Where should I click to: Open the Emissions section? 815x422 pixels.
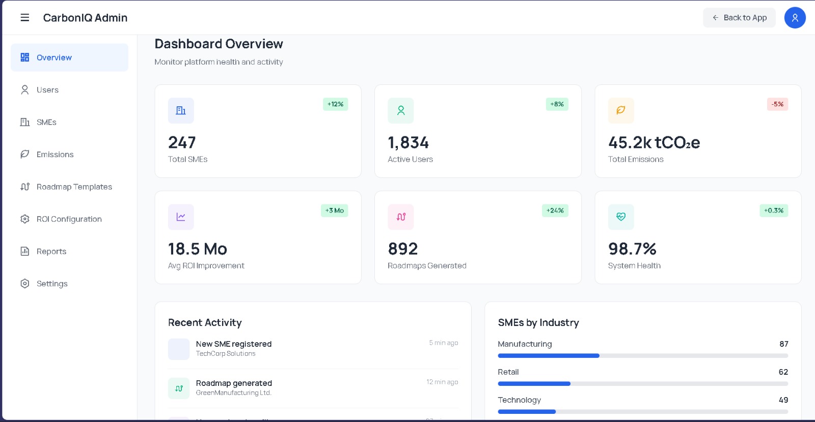click(69, 155)
